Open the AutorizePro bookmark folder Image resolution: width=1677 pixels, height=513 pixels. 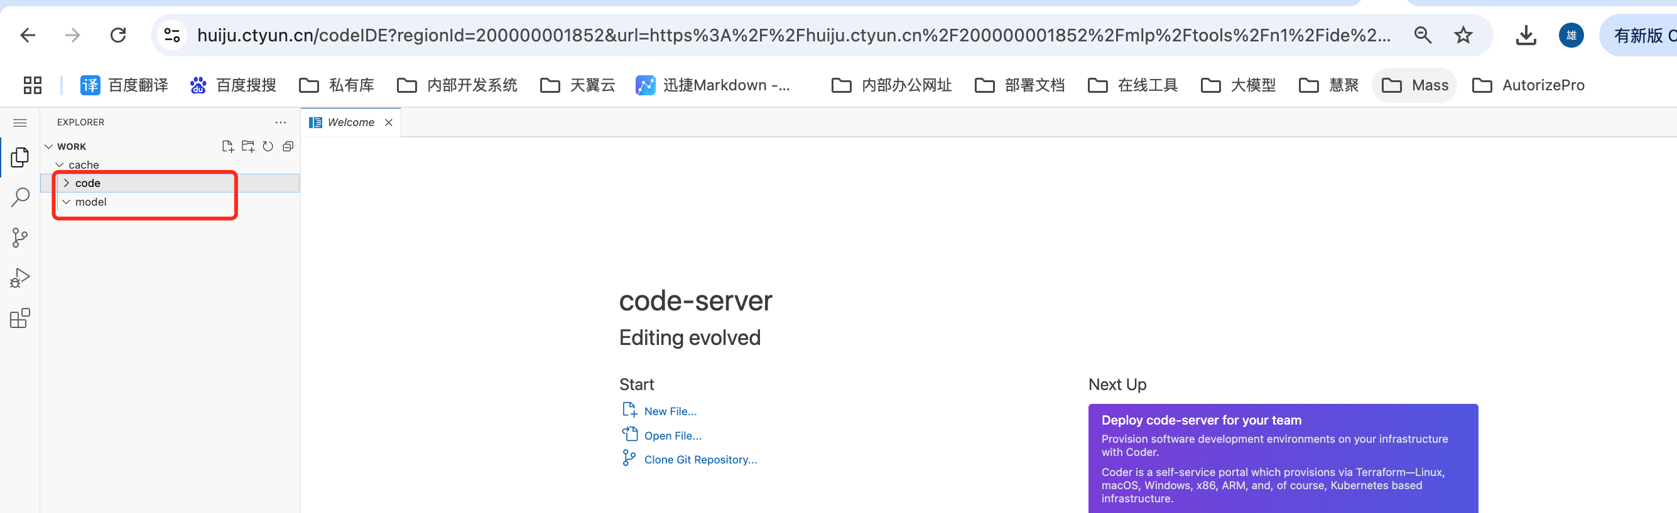tap(1528, 85)
